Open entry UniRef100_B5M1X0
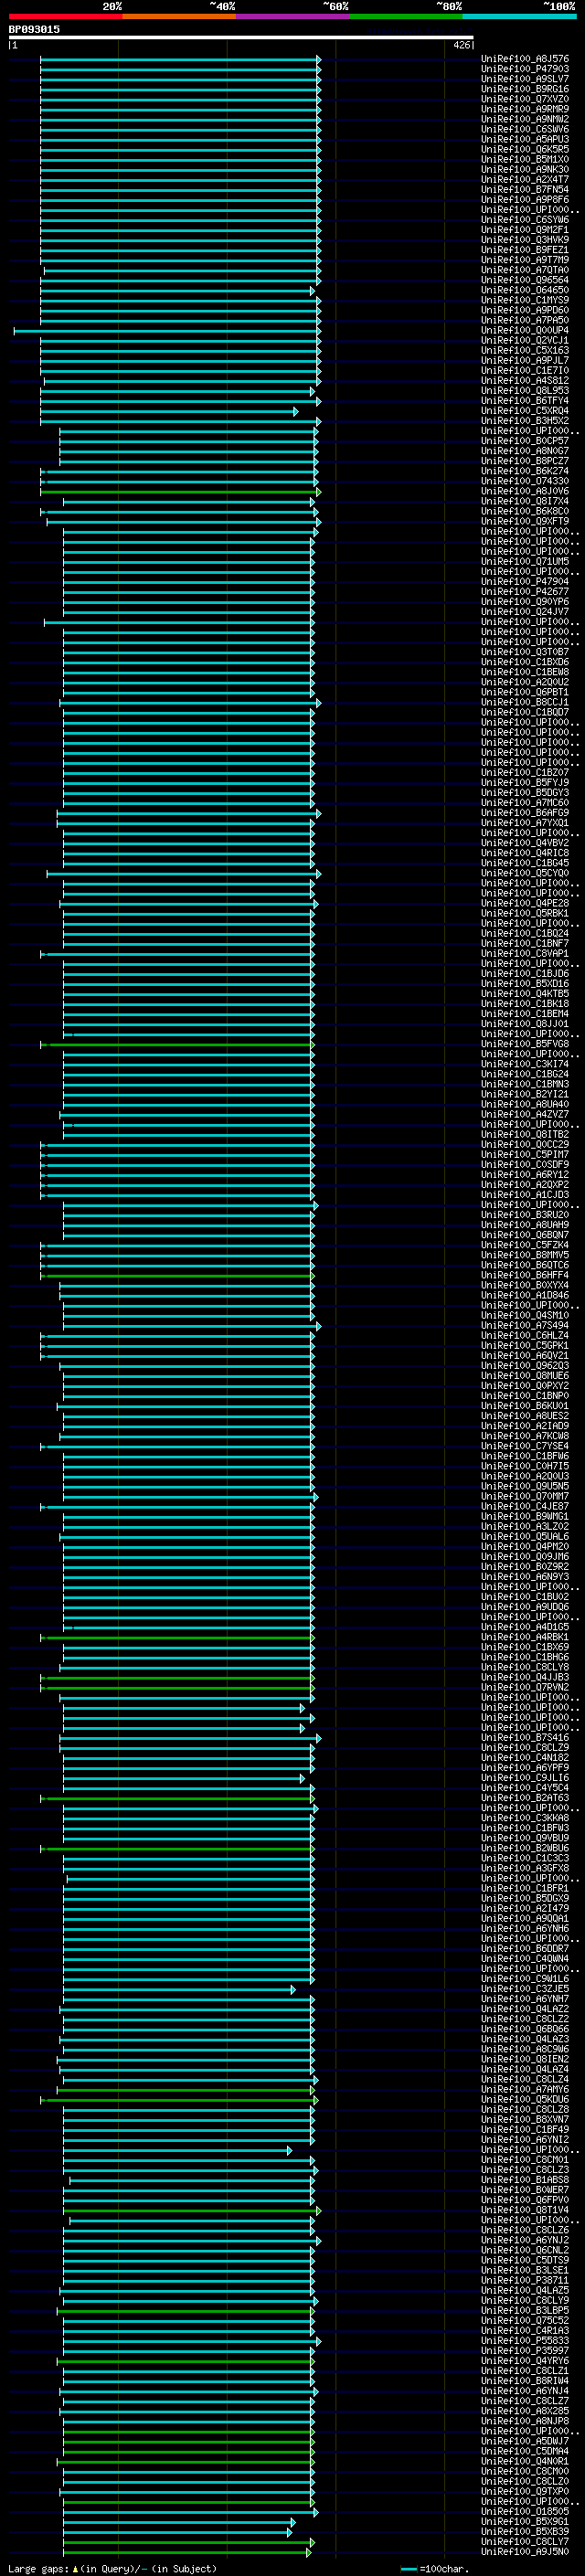This screenshot has width=585, height=2576. (x=525, y=159)
